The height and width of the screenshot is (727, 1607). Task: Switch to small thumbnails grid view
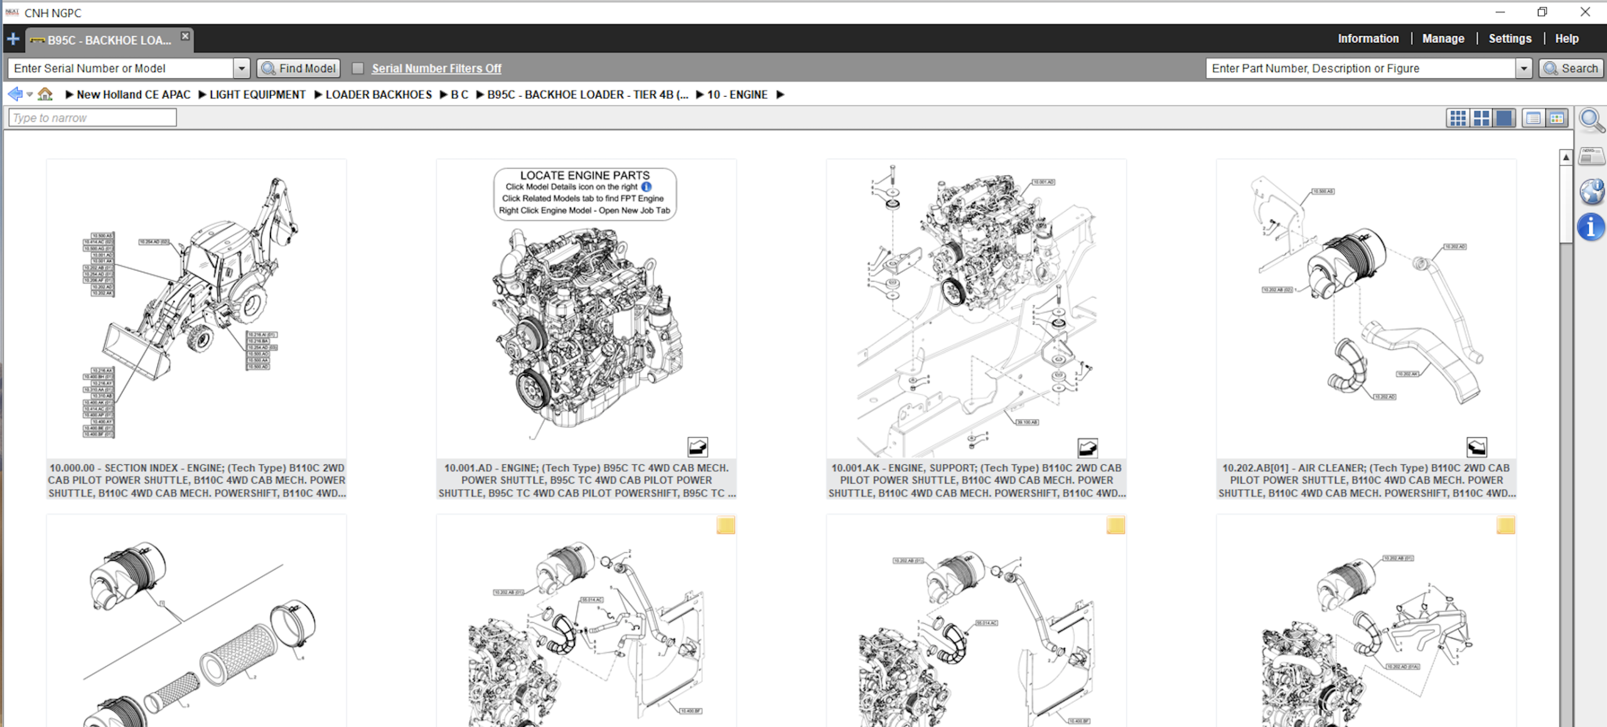point(1458,118)
